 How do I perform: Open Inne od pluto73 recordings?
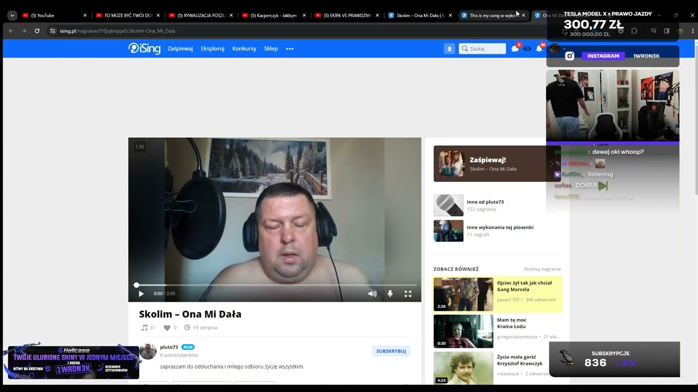(485, 202)
